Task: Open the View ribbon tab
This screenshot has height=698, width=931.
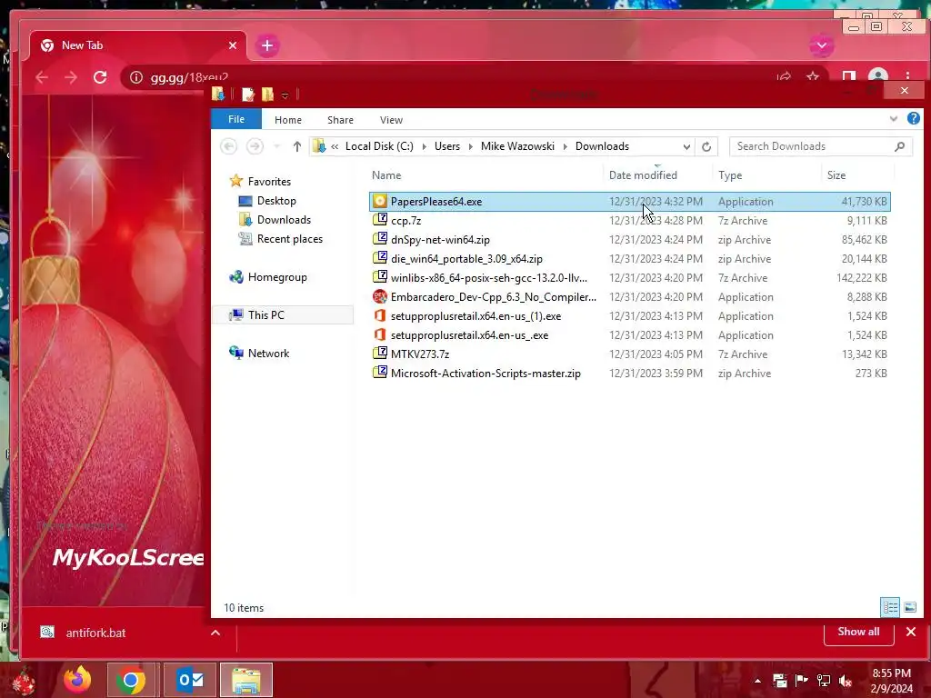Action: point(391,120)
